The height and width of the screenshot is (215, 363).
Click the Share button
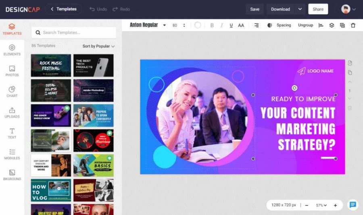(318, 9)
